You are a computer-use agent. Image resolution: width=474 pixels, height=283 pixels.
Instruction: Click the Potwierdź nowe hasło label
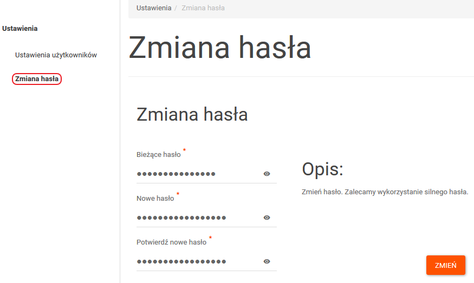[x=171, y=242]
